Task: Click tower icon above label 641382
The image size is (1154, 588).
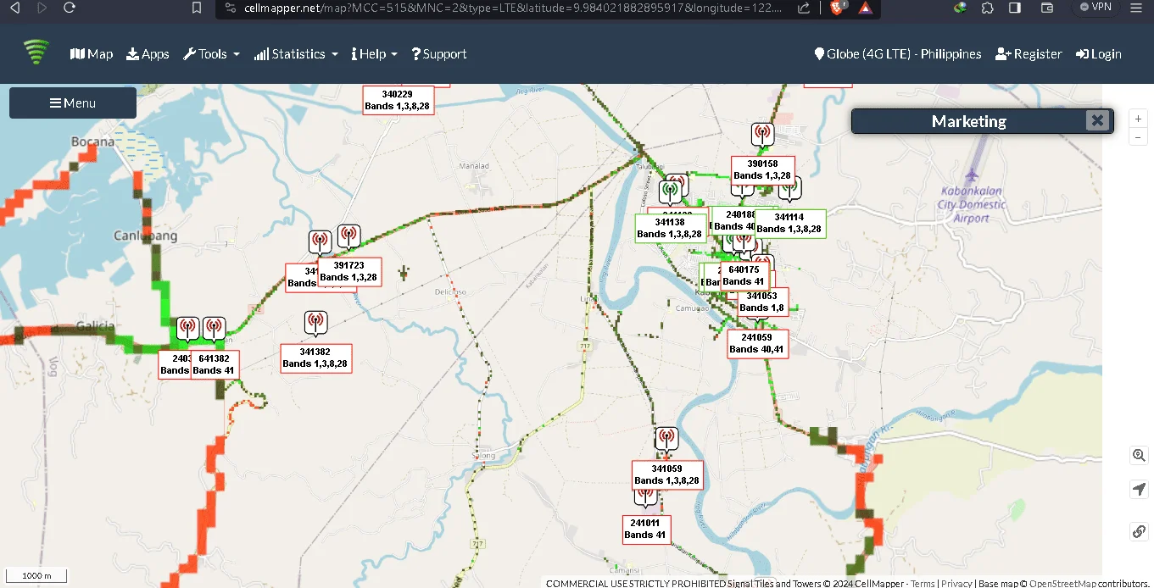Action: point(214,330)
